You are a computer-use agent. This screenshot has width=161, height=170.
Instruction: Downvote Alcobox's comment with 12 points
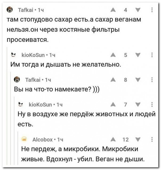(x=138, y=139)
